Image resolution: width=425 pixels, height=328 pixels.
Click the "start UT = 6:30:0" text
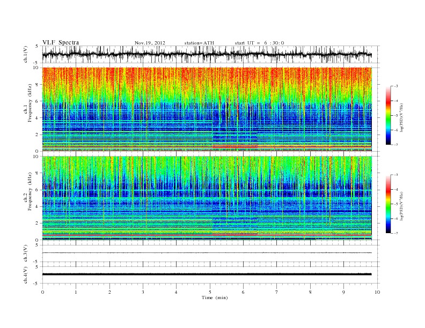coord(259,43)
